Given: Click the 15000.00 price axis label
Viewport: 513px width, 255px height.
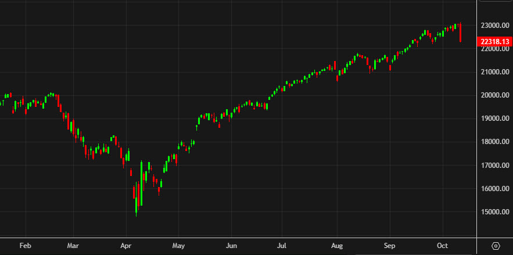Looking at the screenshot, I should click(494, 212).
